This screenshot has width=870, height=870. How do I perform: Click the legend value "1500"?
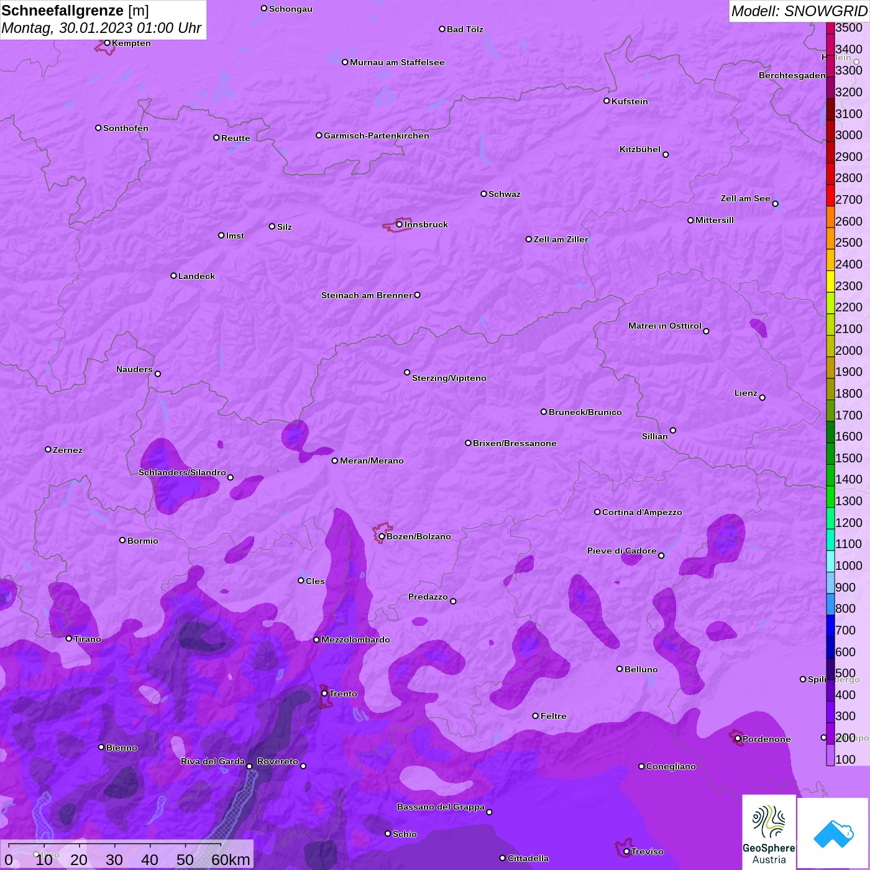pos(849,458)
